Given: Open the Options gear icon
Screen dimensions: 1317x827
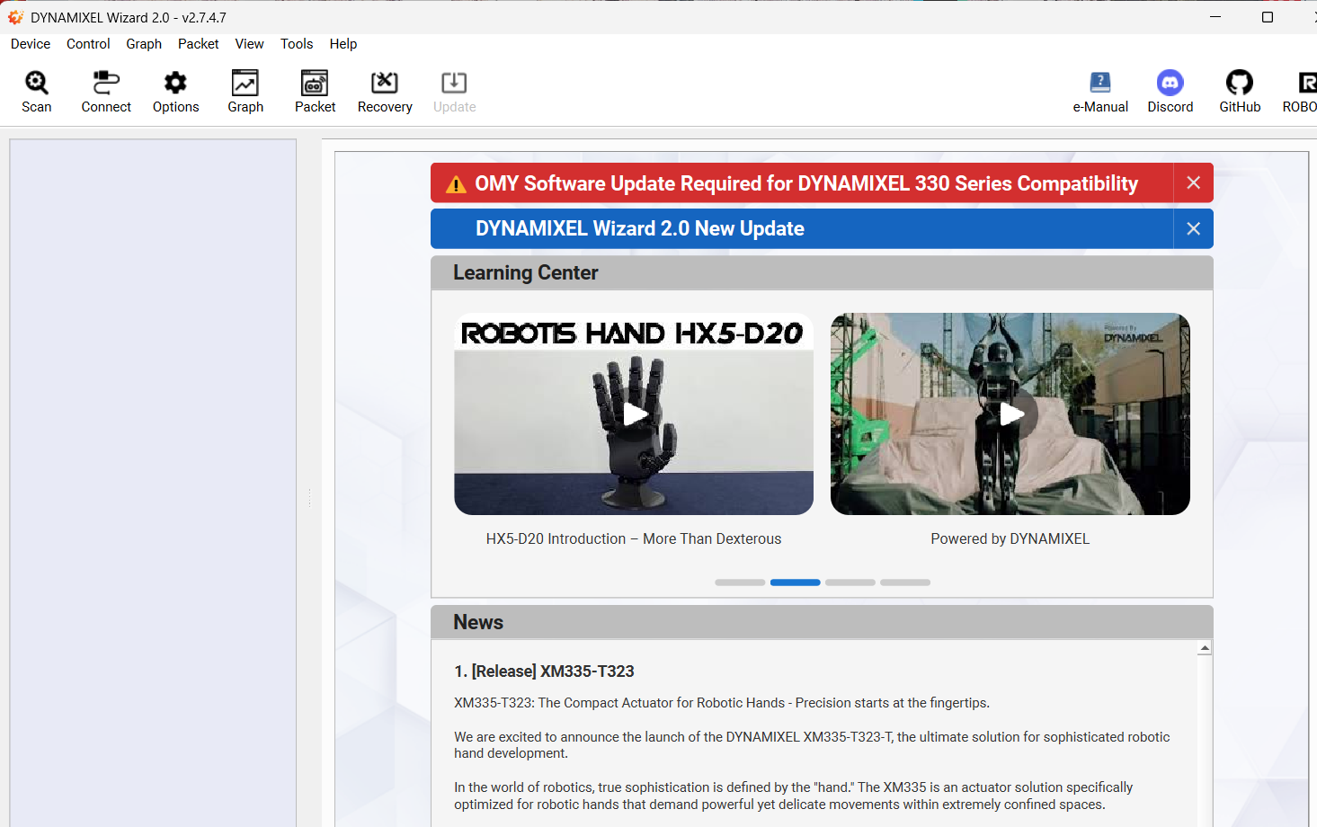Looking at the screenshot, I should pyautogui.click(x=175, y=83).
